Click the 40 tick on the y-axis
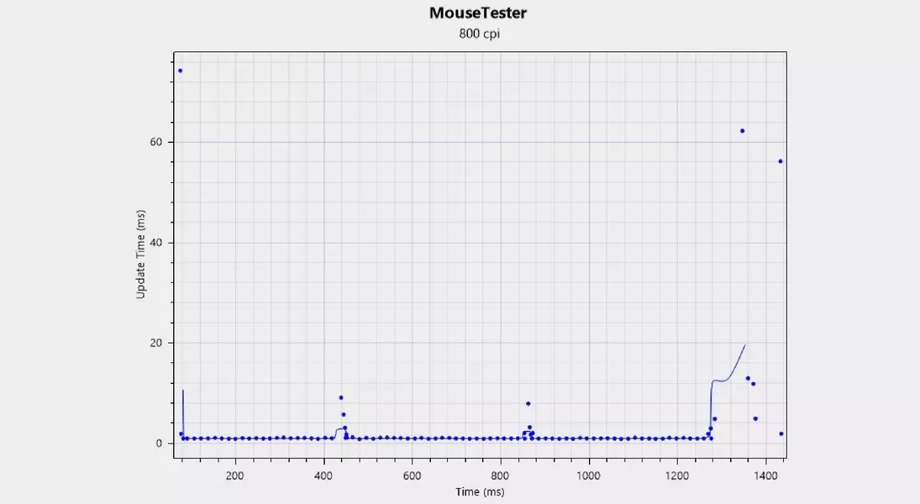The width and height of the screenshot is (920, 504). (x=156, y=243)
